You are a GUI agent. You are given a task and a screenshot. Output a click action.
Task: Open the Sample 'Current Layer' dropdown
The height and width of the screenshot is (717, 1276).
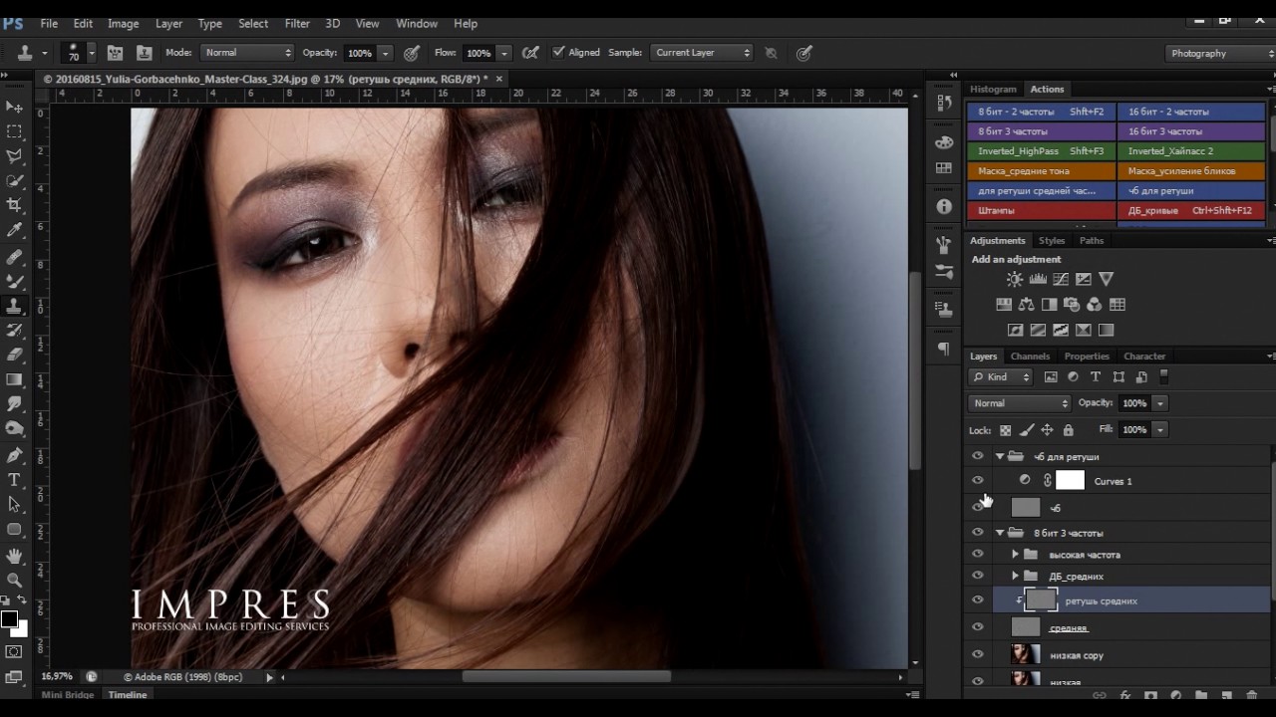tap(702, 53)
